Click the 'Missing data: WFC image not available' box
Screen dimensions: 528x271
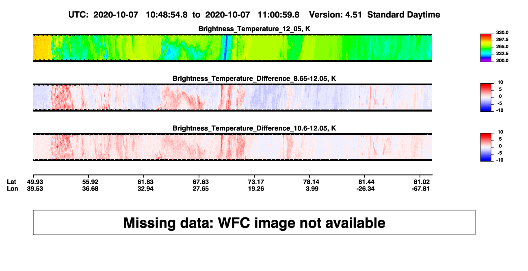pos(254,222)
